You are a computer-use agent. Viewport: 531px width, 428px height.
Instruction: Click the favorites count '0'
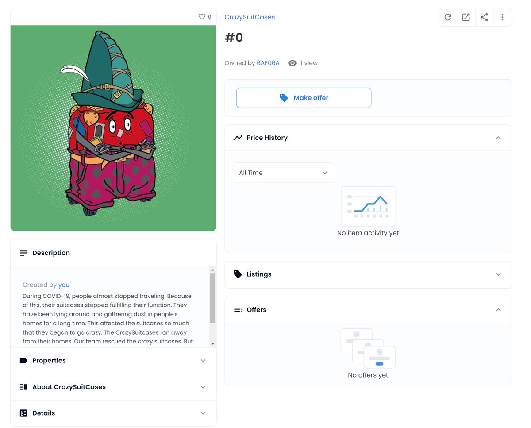[x=209, y=17]
